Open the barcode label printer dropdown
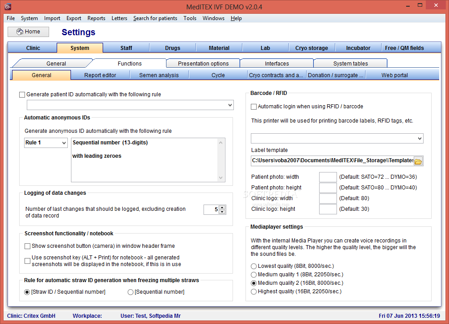This screenshot has height=324, width=449. pos(420,139)
